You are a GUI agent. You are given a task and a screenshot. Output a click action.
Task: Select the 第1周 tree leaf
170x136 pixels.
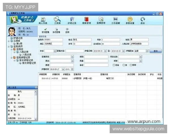pyautogui.click(x=19, y=44)
